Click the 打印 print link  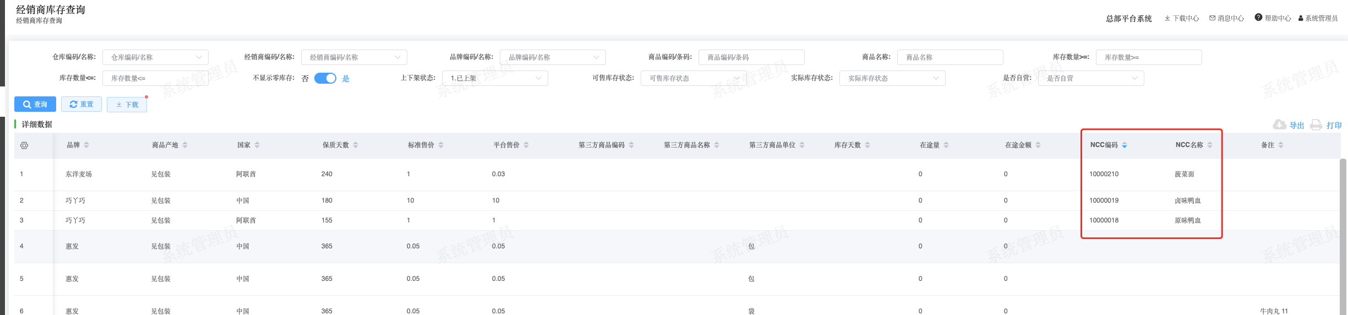pos(1334,126)
